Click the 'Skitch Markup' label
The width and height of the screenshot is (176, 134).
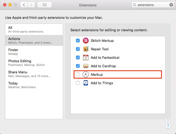point(102,41)
